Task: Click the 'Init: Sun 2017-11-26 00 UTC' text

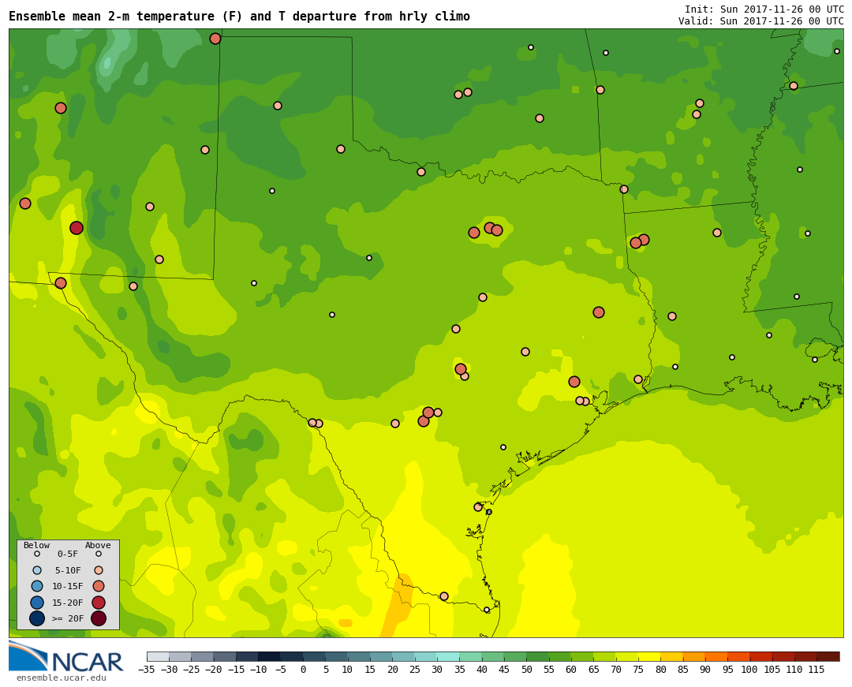Action: coord(764,9)
